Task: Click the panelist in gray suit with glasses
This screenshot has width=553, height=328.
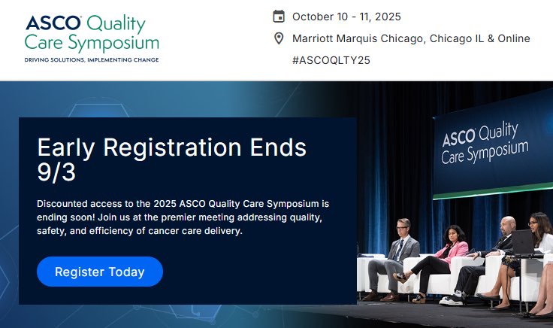Action: click(x=391, y=260)
